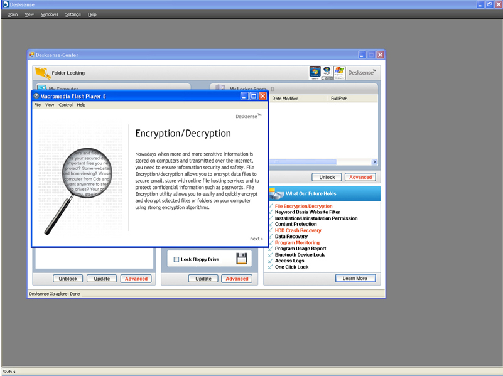503x376 pixels.
Task: Open the Help menu in Desksense main window
Action: pos(92,14)
